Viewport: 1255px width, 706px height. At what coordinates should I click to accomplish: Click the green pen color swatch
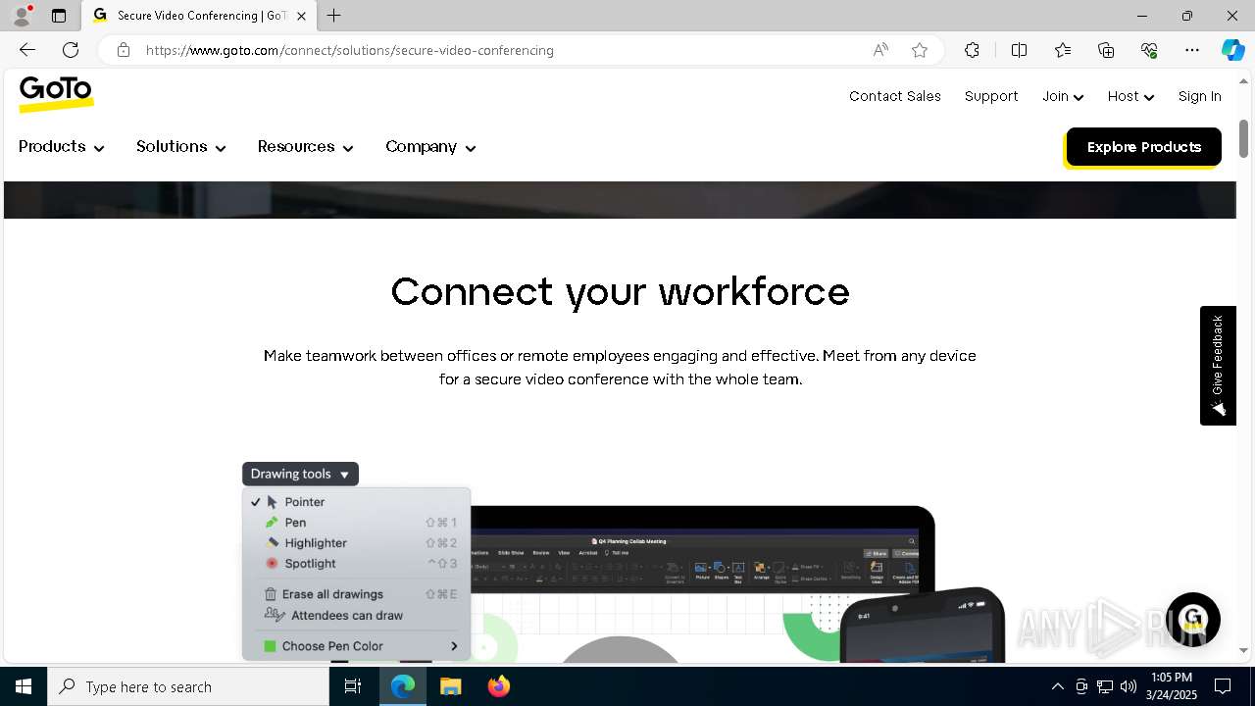[x=270, y=646]
